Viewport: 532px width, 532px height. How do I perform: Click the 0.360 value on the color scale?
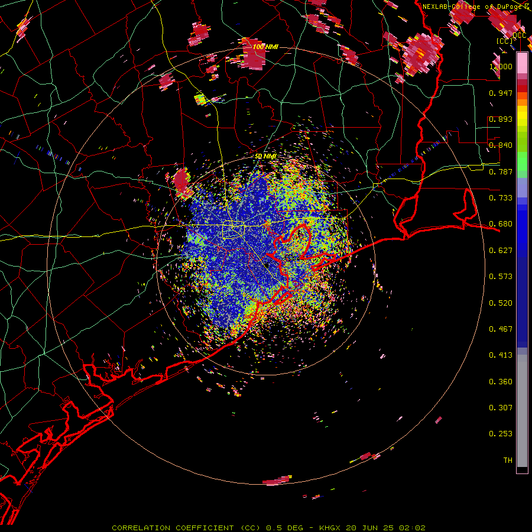(x=501, y=382)
